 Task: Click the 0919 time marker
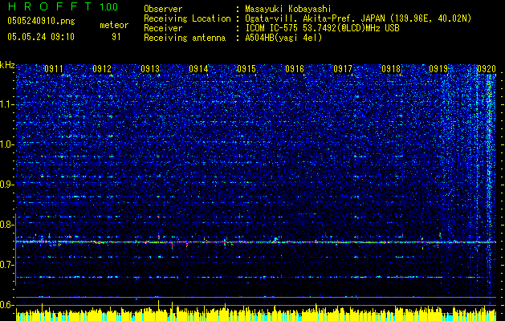[x=438, y=68]
